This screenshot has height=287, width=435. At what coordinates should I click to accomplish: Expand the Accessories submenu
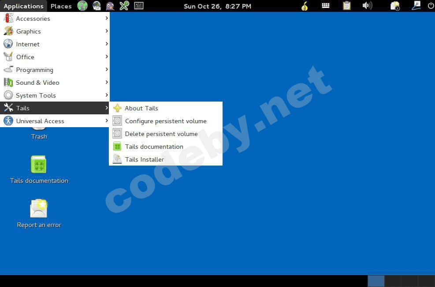pyautogui.click(x=55, y=19)
